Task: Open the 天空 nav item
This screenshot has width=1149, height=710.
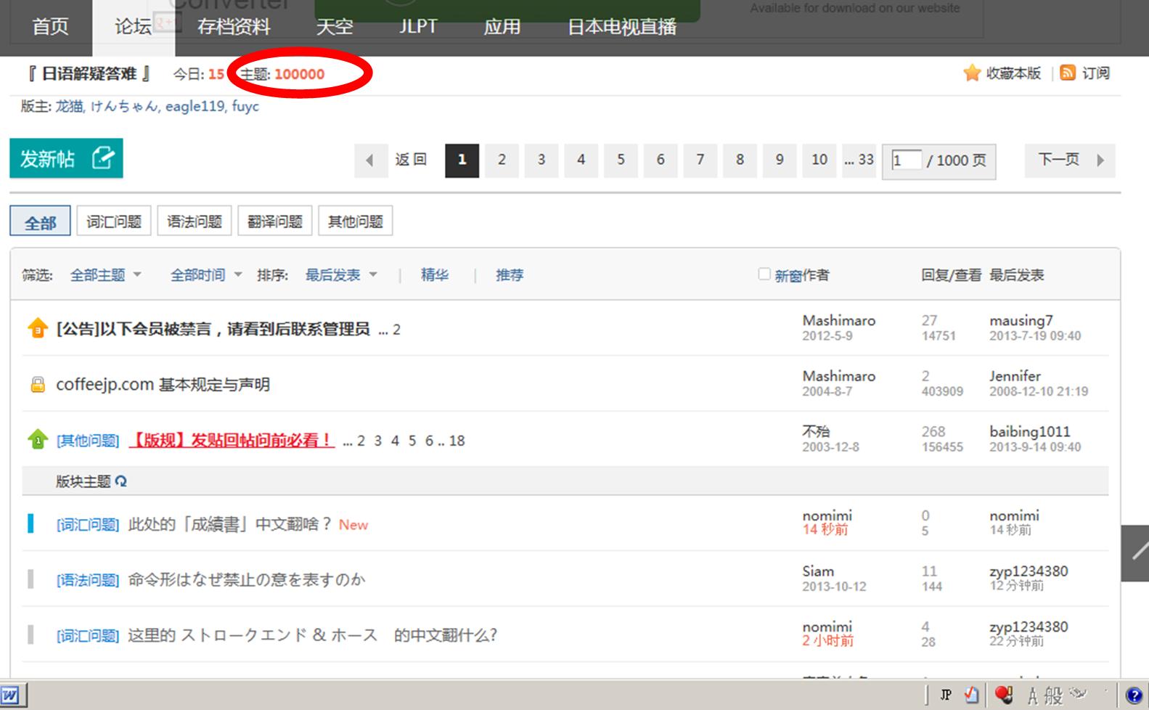Action: pyautogui.click(x=335, y=27)
